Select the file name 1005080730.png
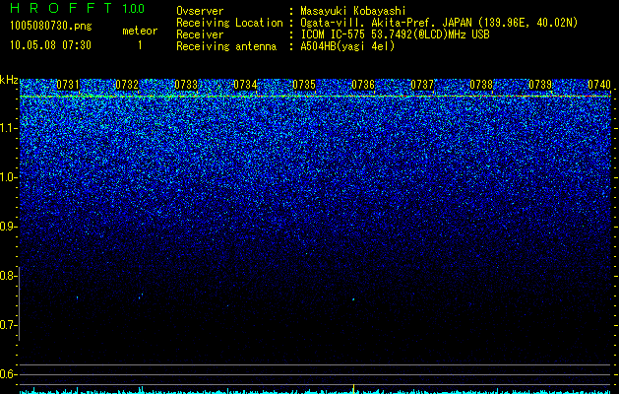619x394 pixels. click(51, 26)
